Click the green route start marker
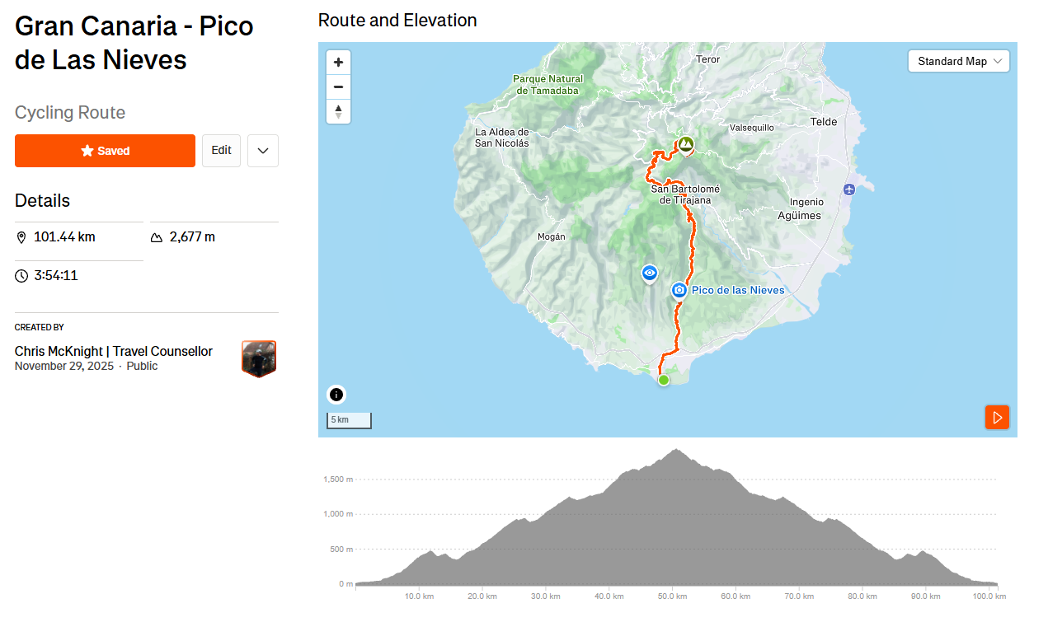The height and width of the screenshot is (622, 1048). 663,380
